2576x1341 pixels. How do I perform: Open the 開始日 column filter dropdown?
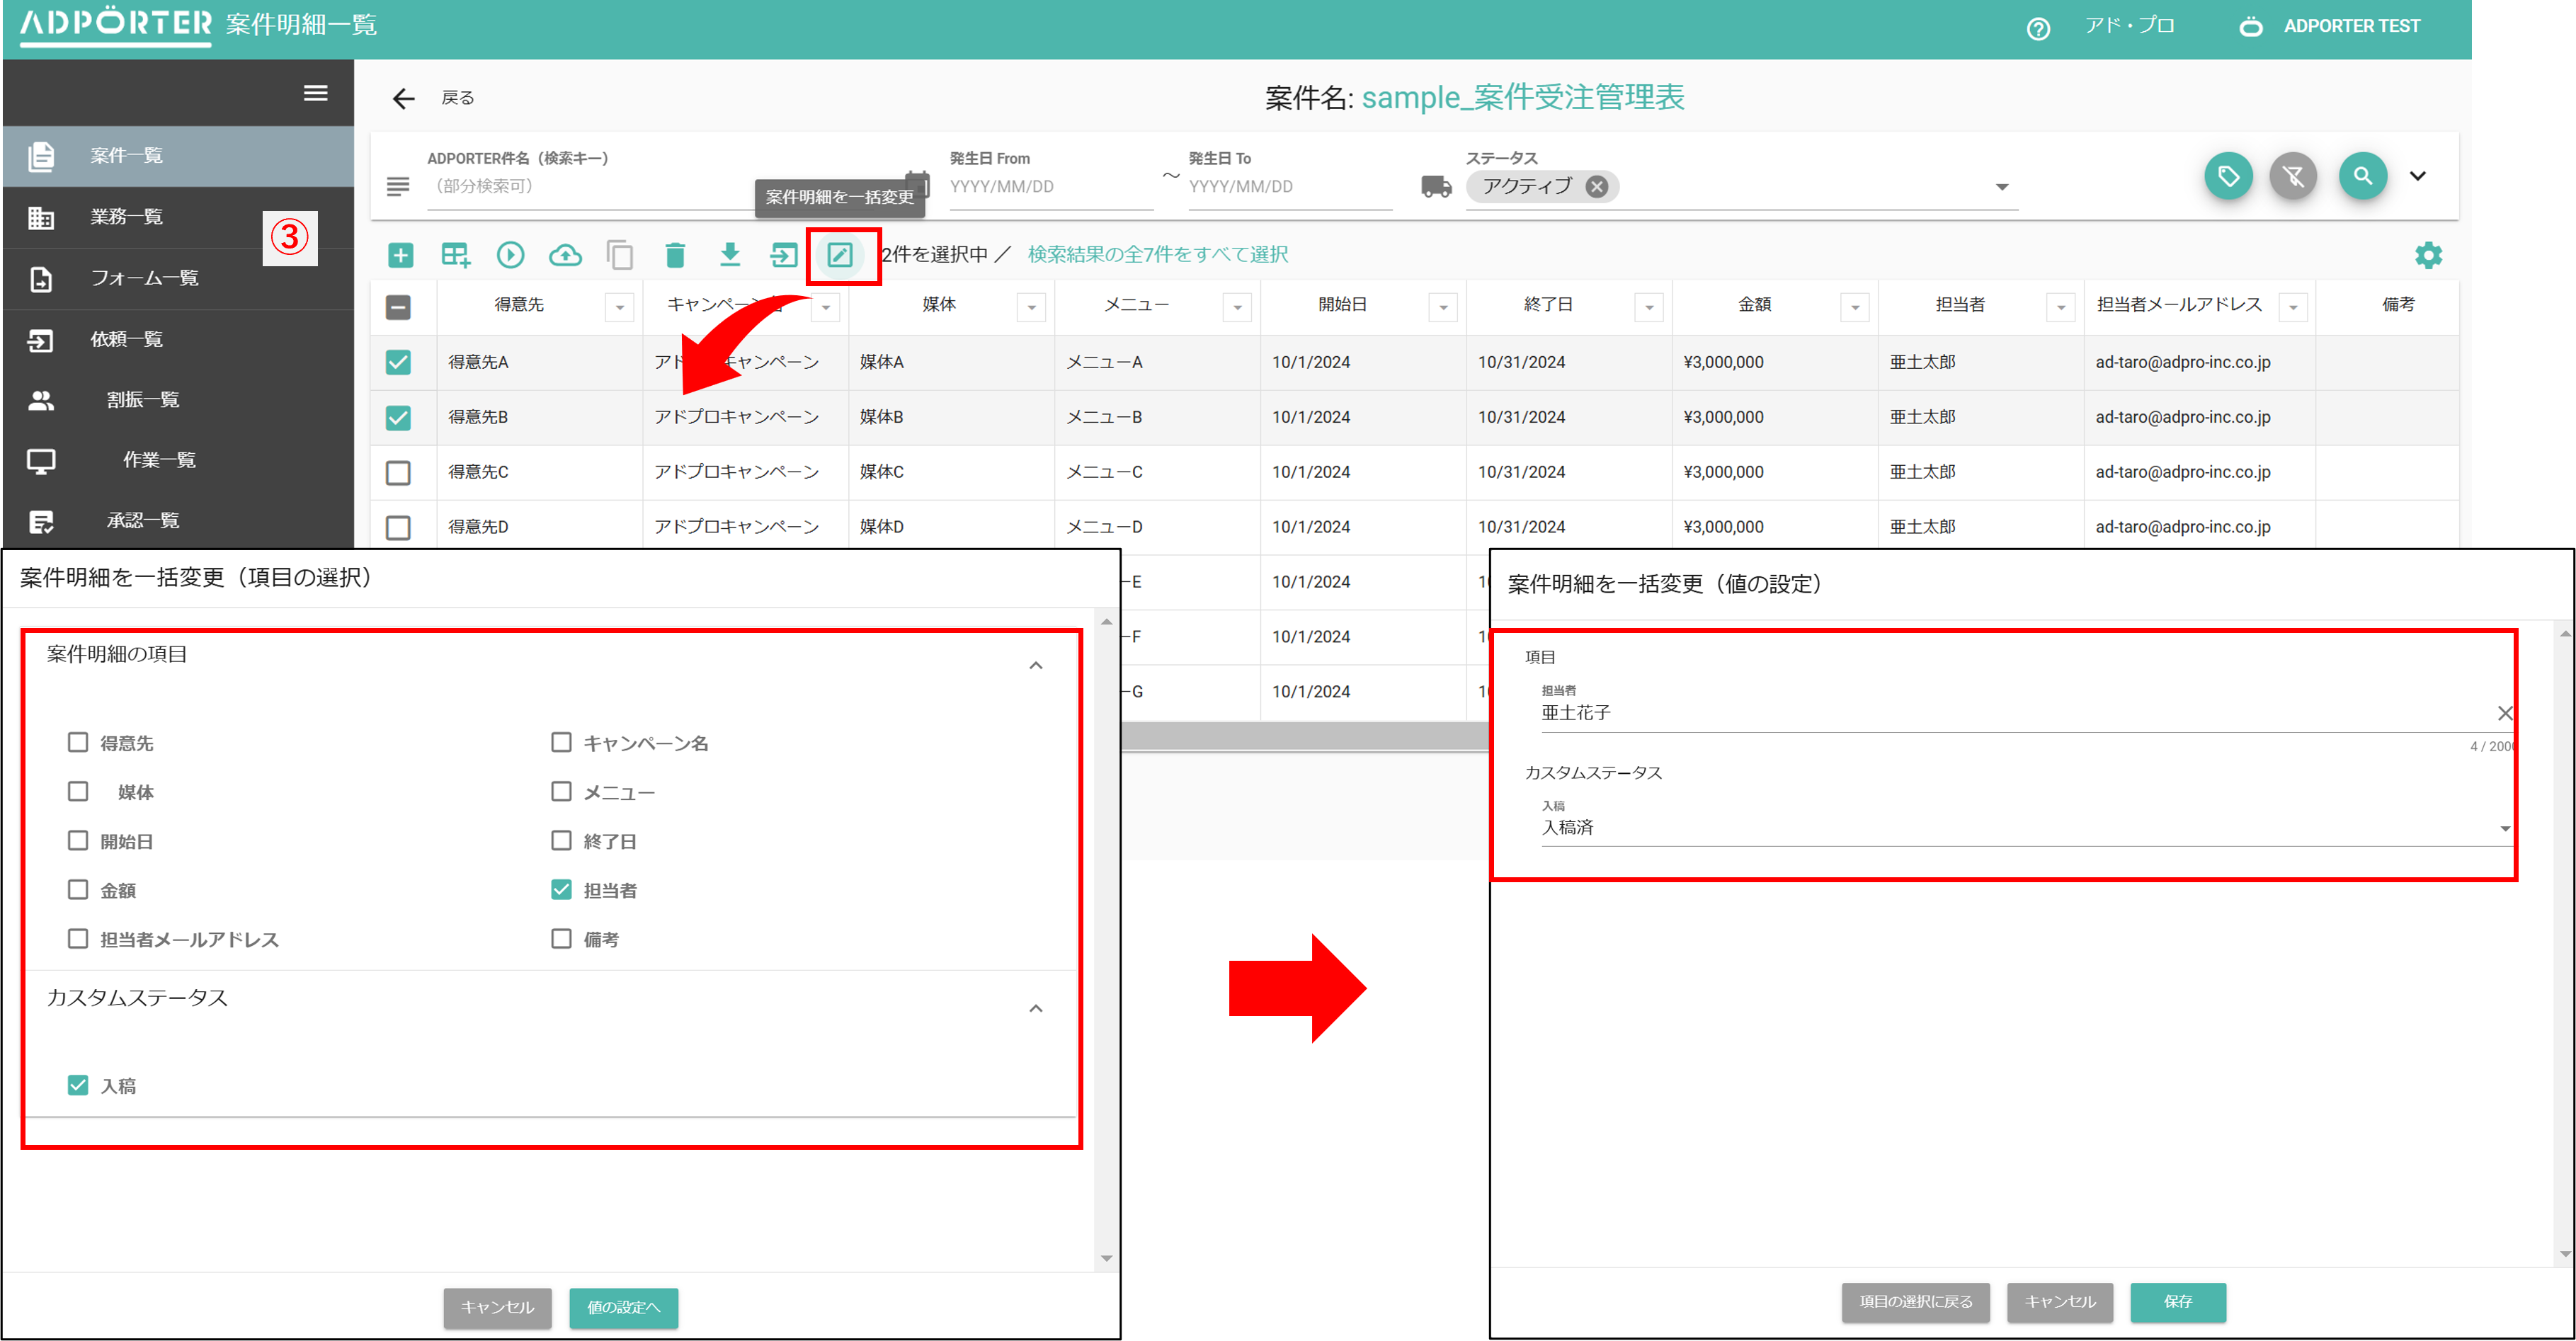1443,307
